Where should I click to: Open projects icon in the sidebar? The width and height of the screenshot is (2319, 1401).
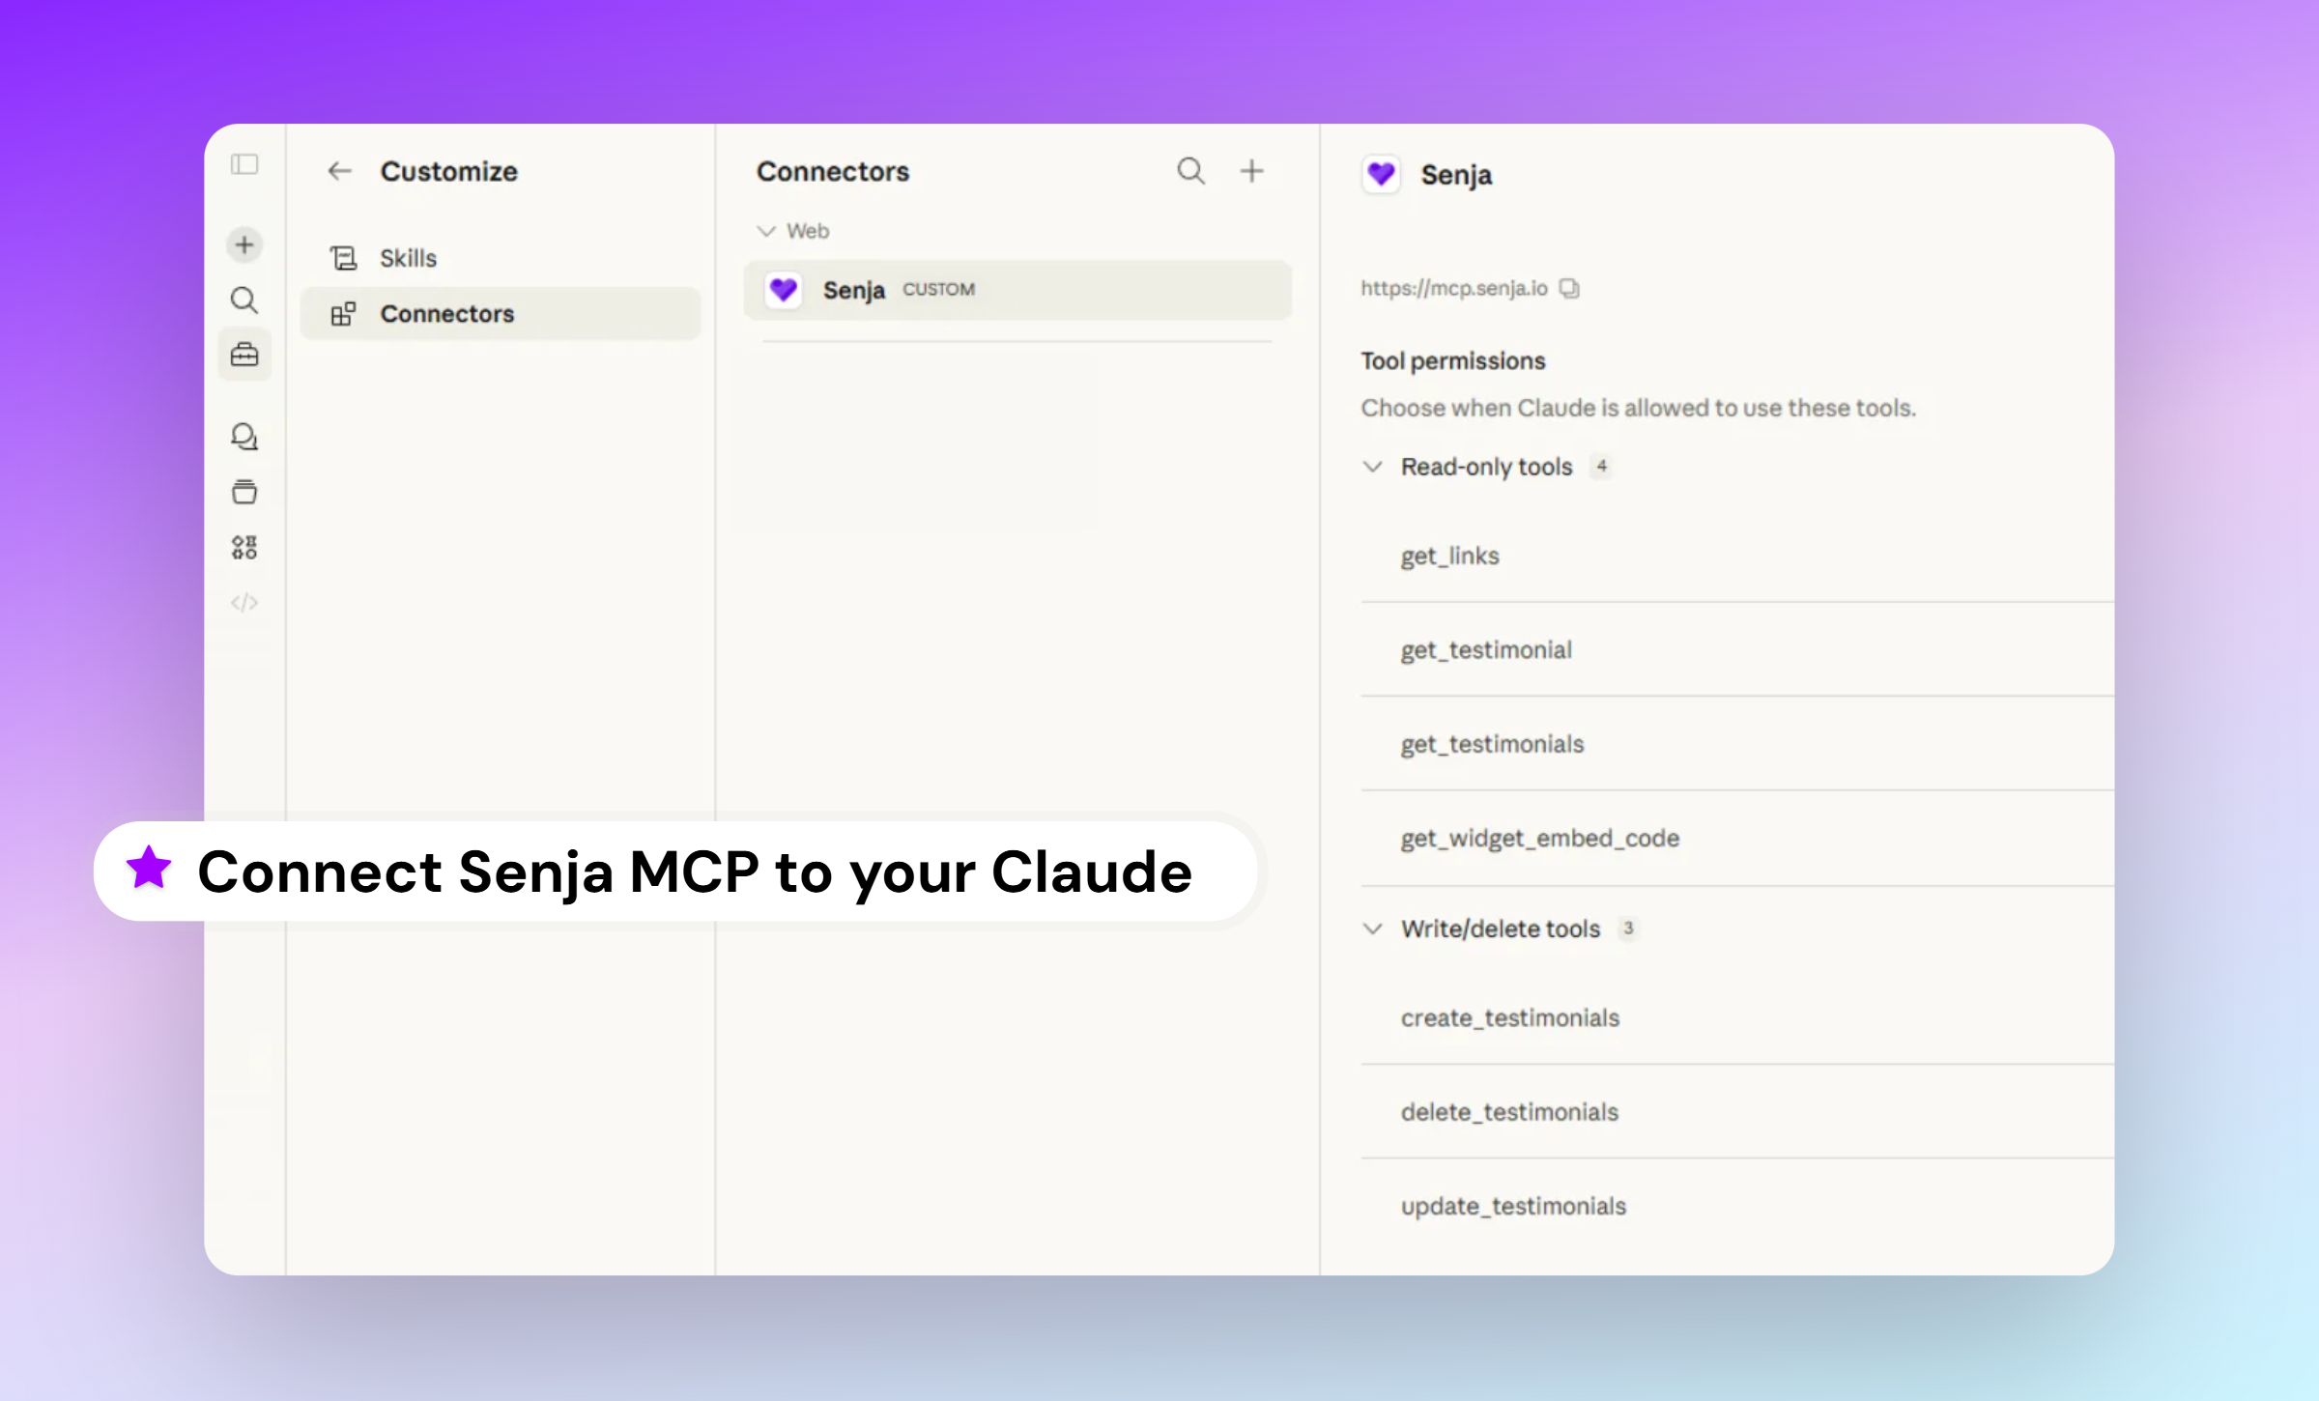[244, 492]
